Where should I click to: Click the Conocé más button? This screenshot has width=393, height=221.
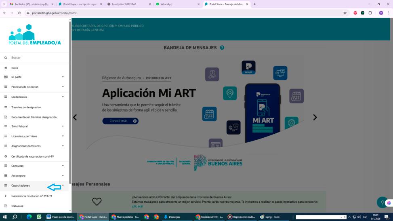point(120,121)
